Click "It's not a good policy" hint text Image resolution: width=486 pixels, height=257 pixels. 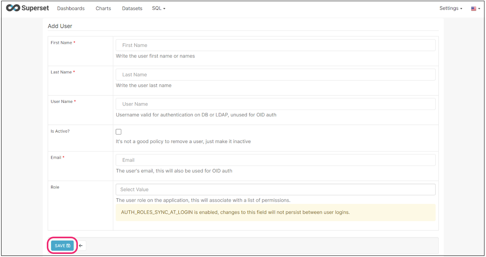point(183,142)
